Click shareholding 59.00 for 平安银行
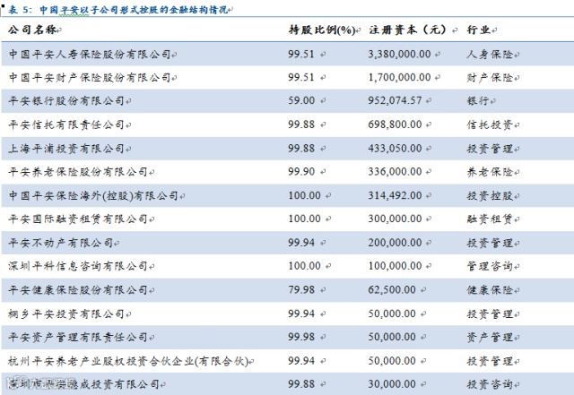The height and width of the screenshot is (395, 574). (x=301, y=100)
